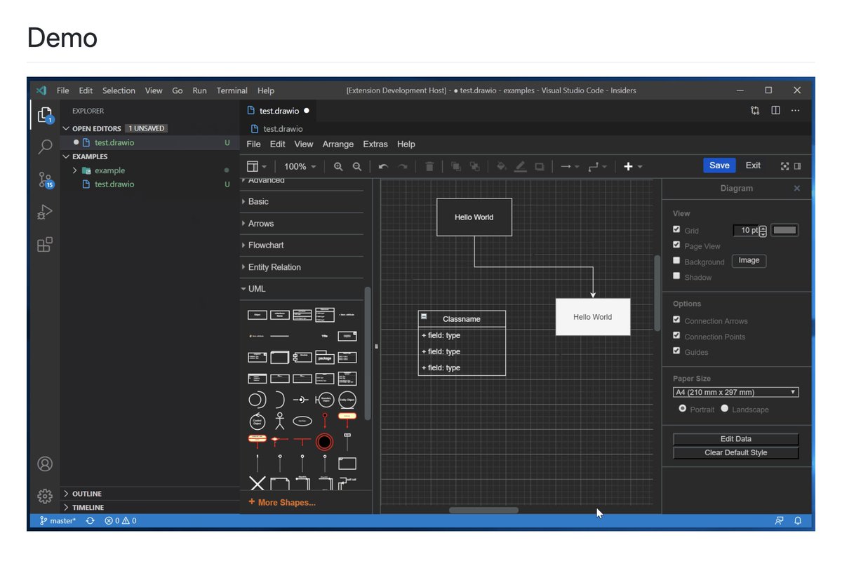Screen dimensions: 842x561
Task: Toggle the Connection Points checkbox
Action: (676, 335)
